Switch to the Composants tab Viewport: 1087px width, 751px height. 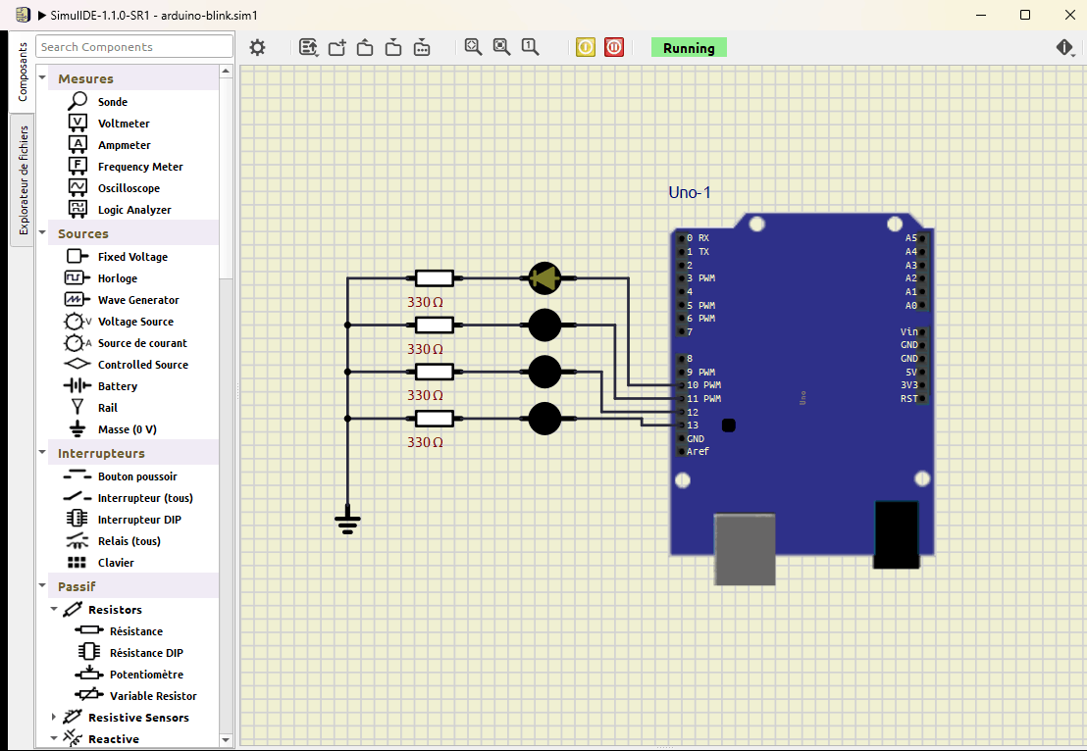click(23, 72)
